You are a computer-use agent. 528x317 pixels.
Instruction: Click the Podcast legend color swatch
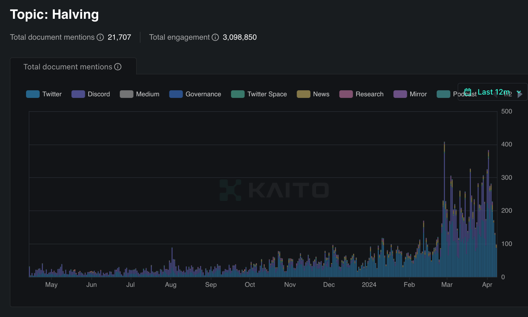click(443, 94)
